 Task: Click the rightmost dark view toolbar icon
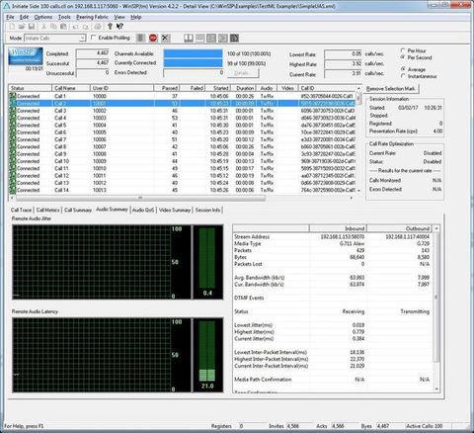tap(234, 38)
